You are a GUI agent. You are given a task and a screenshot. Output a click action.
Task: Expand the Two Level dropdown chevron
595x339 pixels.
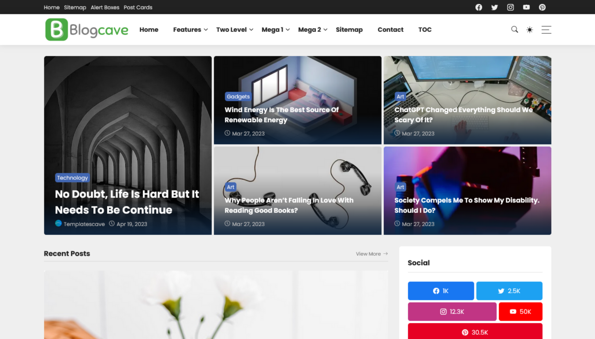(x=251, y=30)
